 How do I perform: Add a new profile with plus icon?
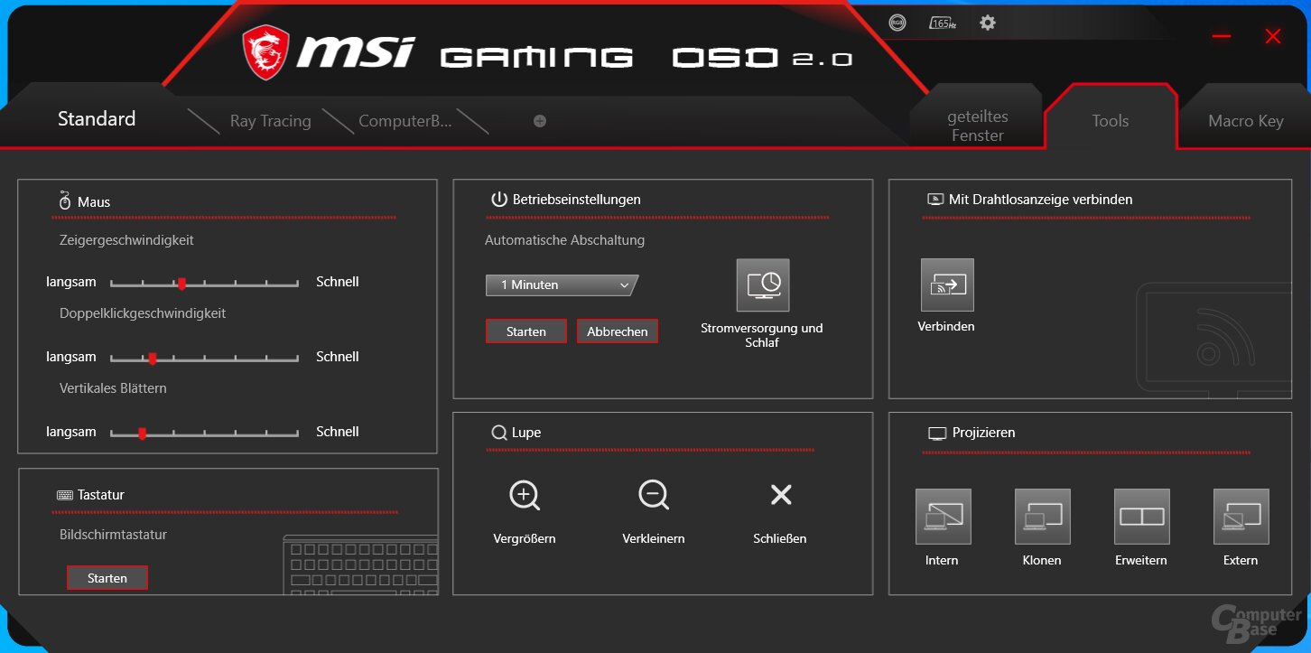click(540, 121)
